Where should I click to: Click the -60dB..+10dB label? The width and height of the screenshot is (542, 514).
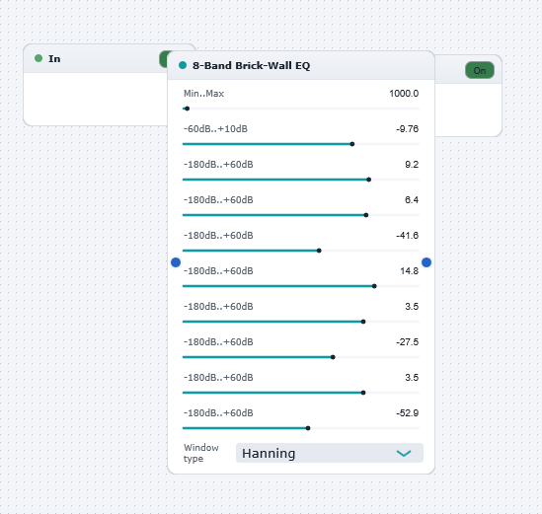215,129
